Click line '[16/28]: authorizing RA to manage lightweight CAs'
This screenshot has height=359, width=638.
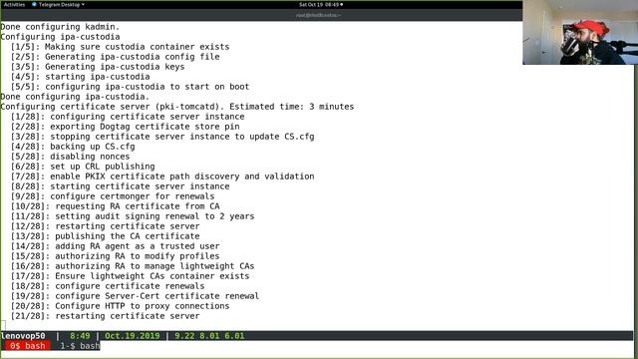click(133, 266)
